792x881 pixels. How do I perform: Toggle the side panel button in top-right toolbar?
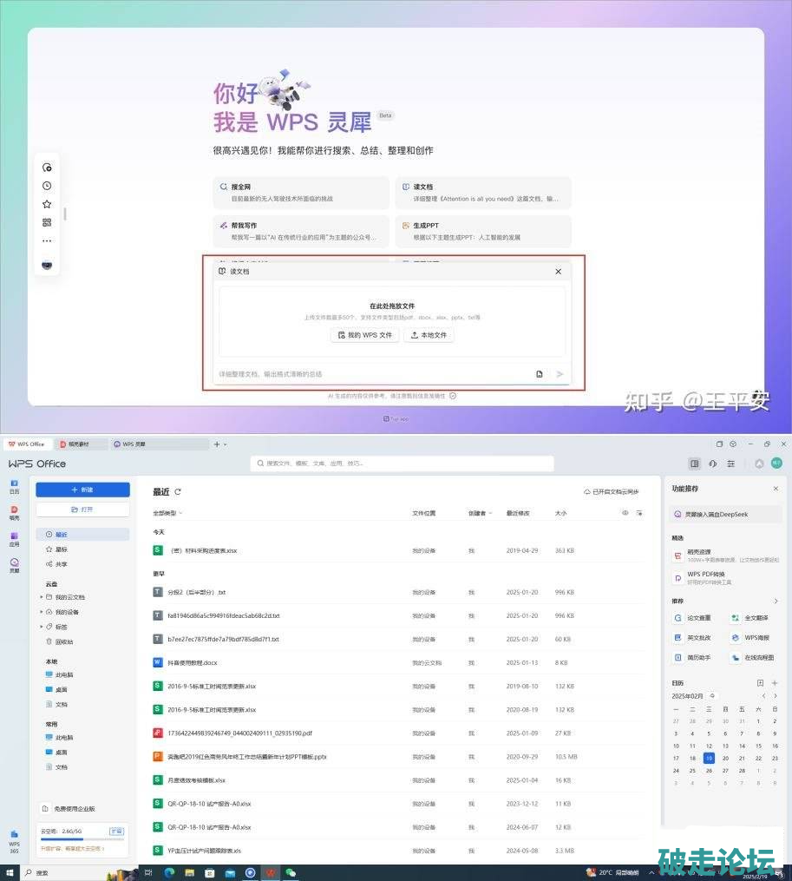[694, 464]
